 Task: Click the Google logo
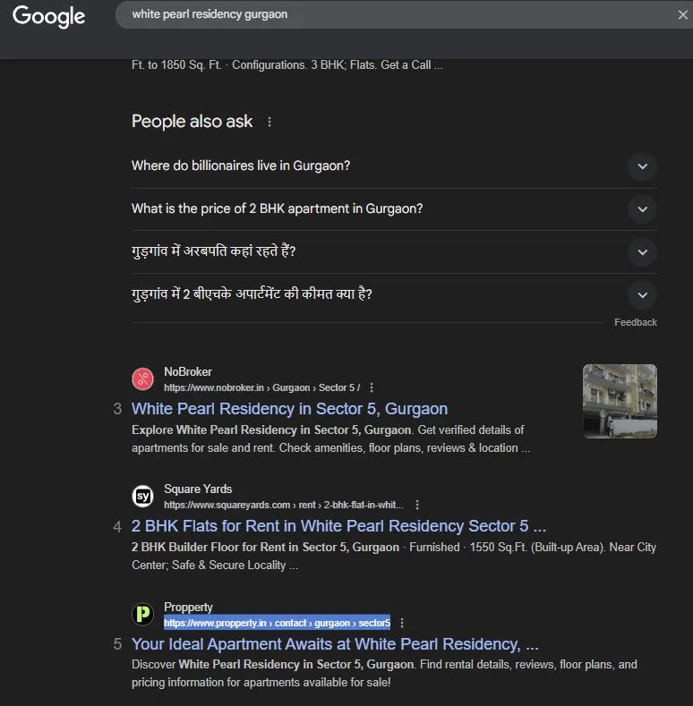click(48, 16)
